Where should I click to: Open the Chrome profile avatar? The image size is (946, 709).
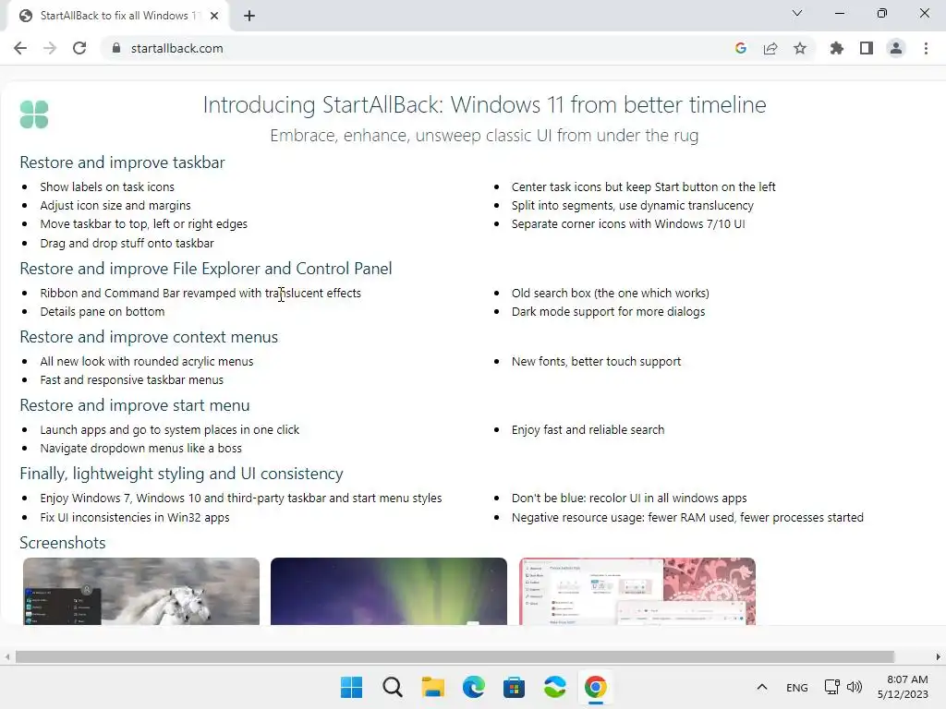click(x=896, y=48)
